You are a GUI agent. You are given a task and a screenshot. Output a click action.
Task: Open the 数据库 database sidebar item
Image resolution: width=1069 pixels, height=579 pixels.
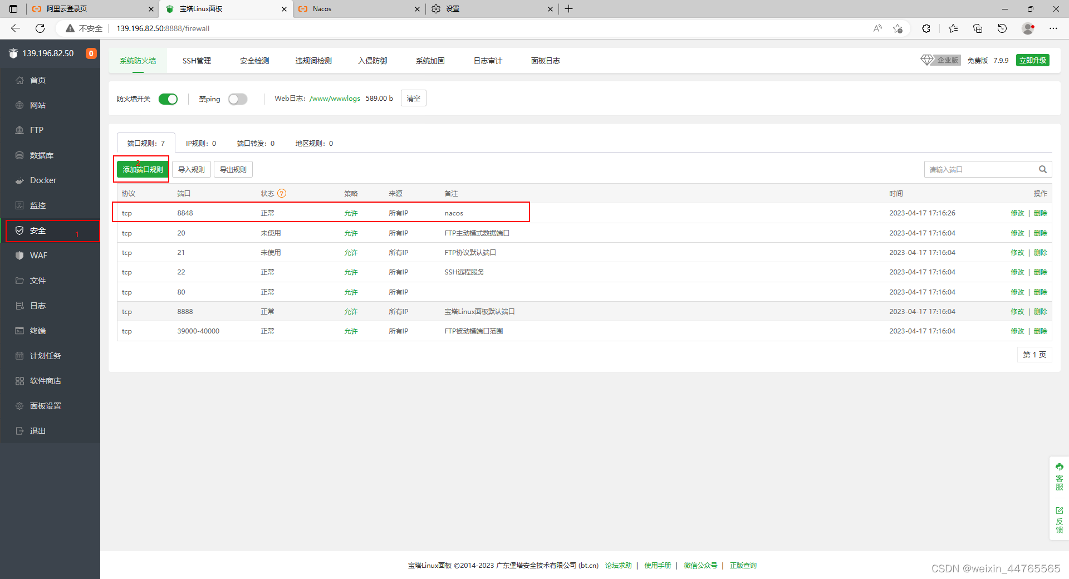point(50,155)
